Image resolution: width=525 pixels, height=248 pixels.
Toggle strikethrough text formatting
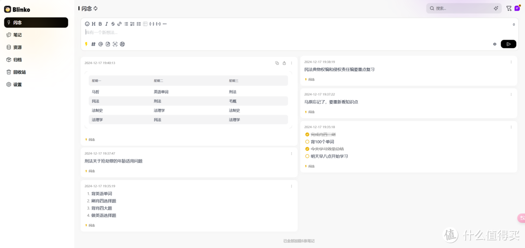(x=113, y=24)
